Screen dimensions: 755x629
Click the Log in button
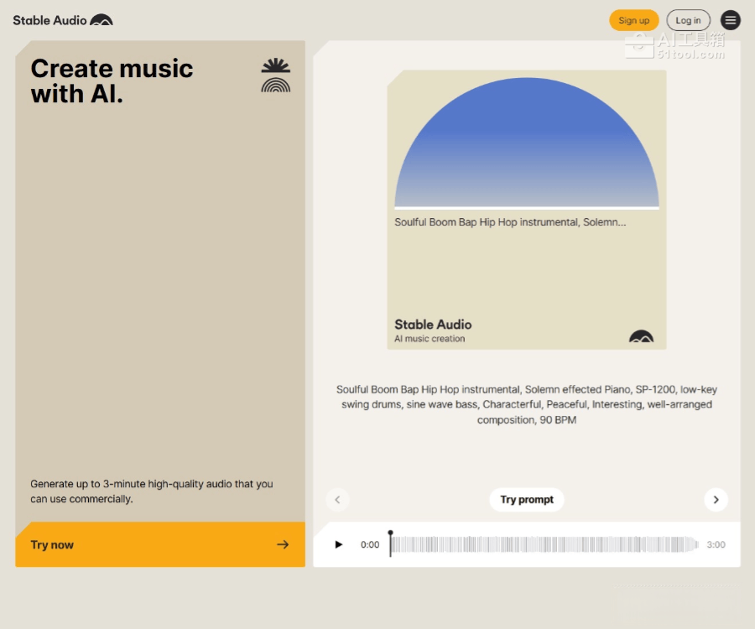tap(688, 20)
